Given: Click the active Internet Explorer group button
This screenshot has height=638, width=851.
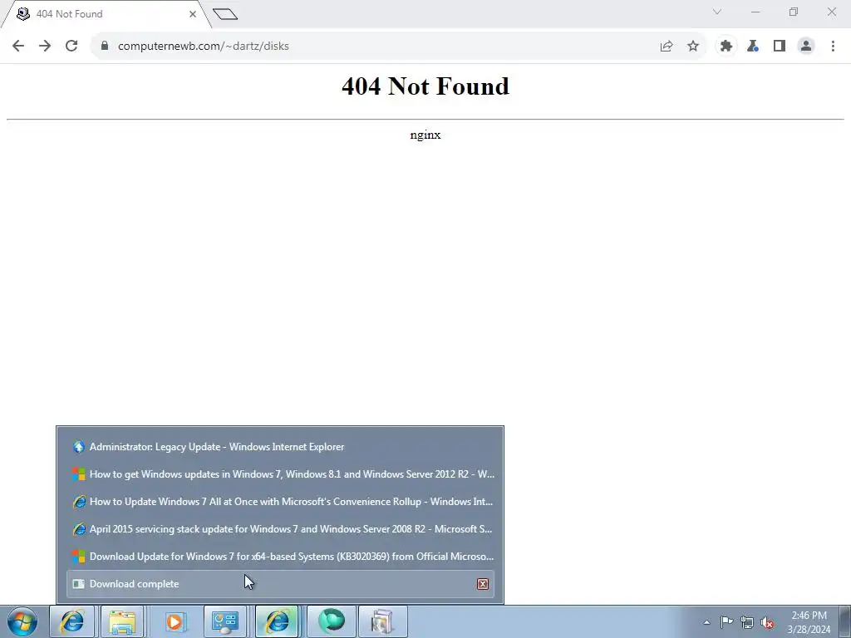Looking at the screenshot, I should [278, 621].
